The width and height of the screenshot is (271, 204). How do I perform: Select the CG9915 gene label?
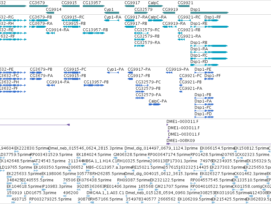coord(69,3)
